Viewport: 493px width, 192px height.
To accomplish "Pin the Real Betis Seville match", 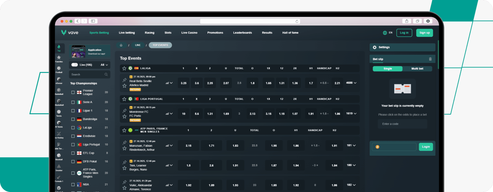I will point(124,80).
